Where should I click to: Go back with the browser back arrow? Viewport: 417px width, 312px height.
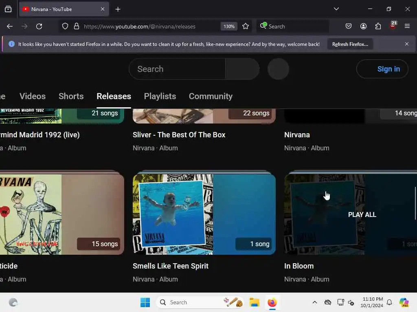point(10,26)
